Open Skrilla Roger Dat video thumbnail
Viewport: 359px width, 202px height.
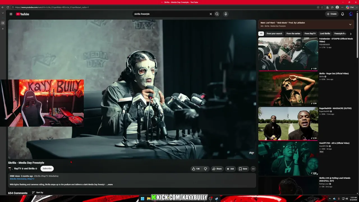click(x=288, y=89)
